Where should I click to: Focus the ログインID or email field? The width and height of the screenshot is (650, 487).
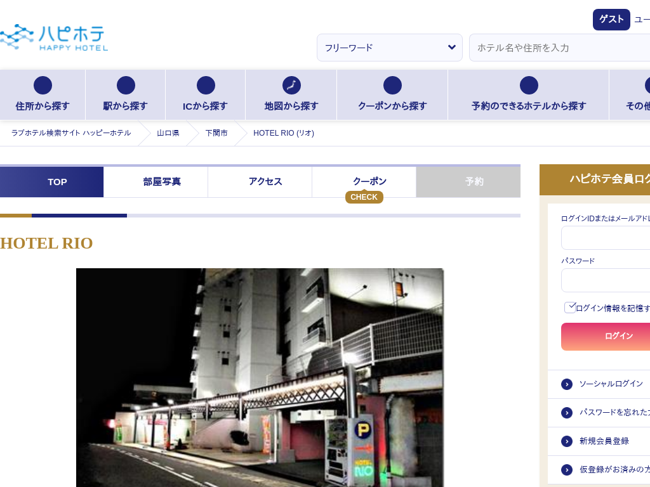pos(606,238)
